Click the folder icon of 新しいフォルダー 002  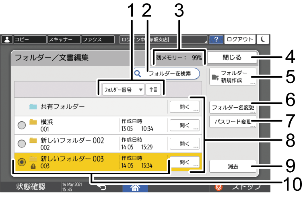pyautogui.click(x=33, y=140)
